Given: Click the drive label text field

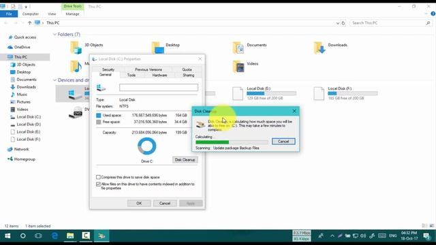Looking at the screenshot, I should (159, 88).
